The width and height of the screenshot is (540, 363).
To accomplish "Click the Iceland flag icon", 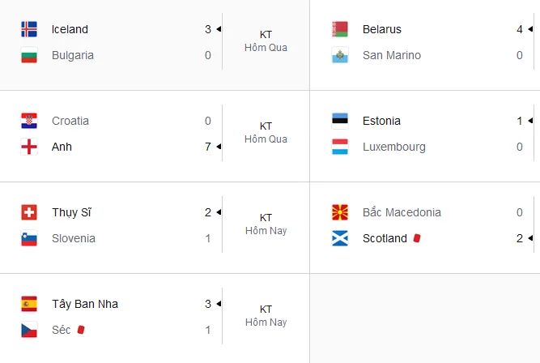I will click(x=29, y=29).
